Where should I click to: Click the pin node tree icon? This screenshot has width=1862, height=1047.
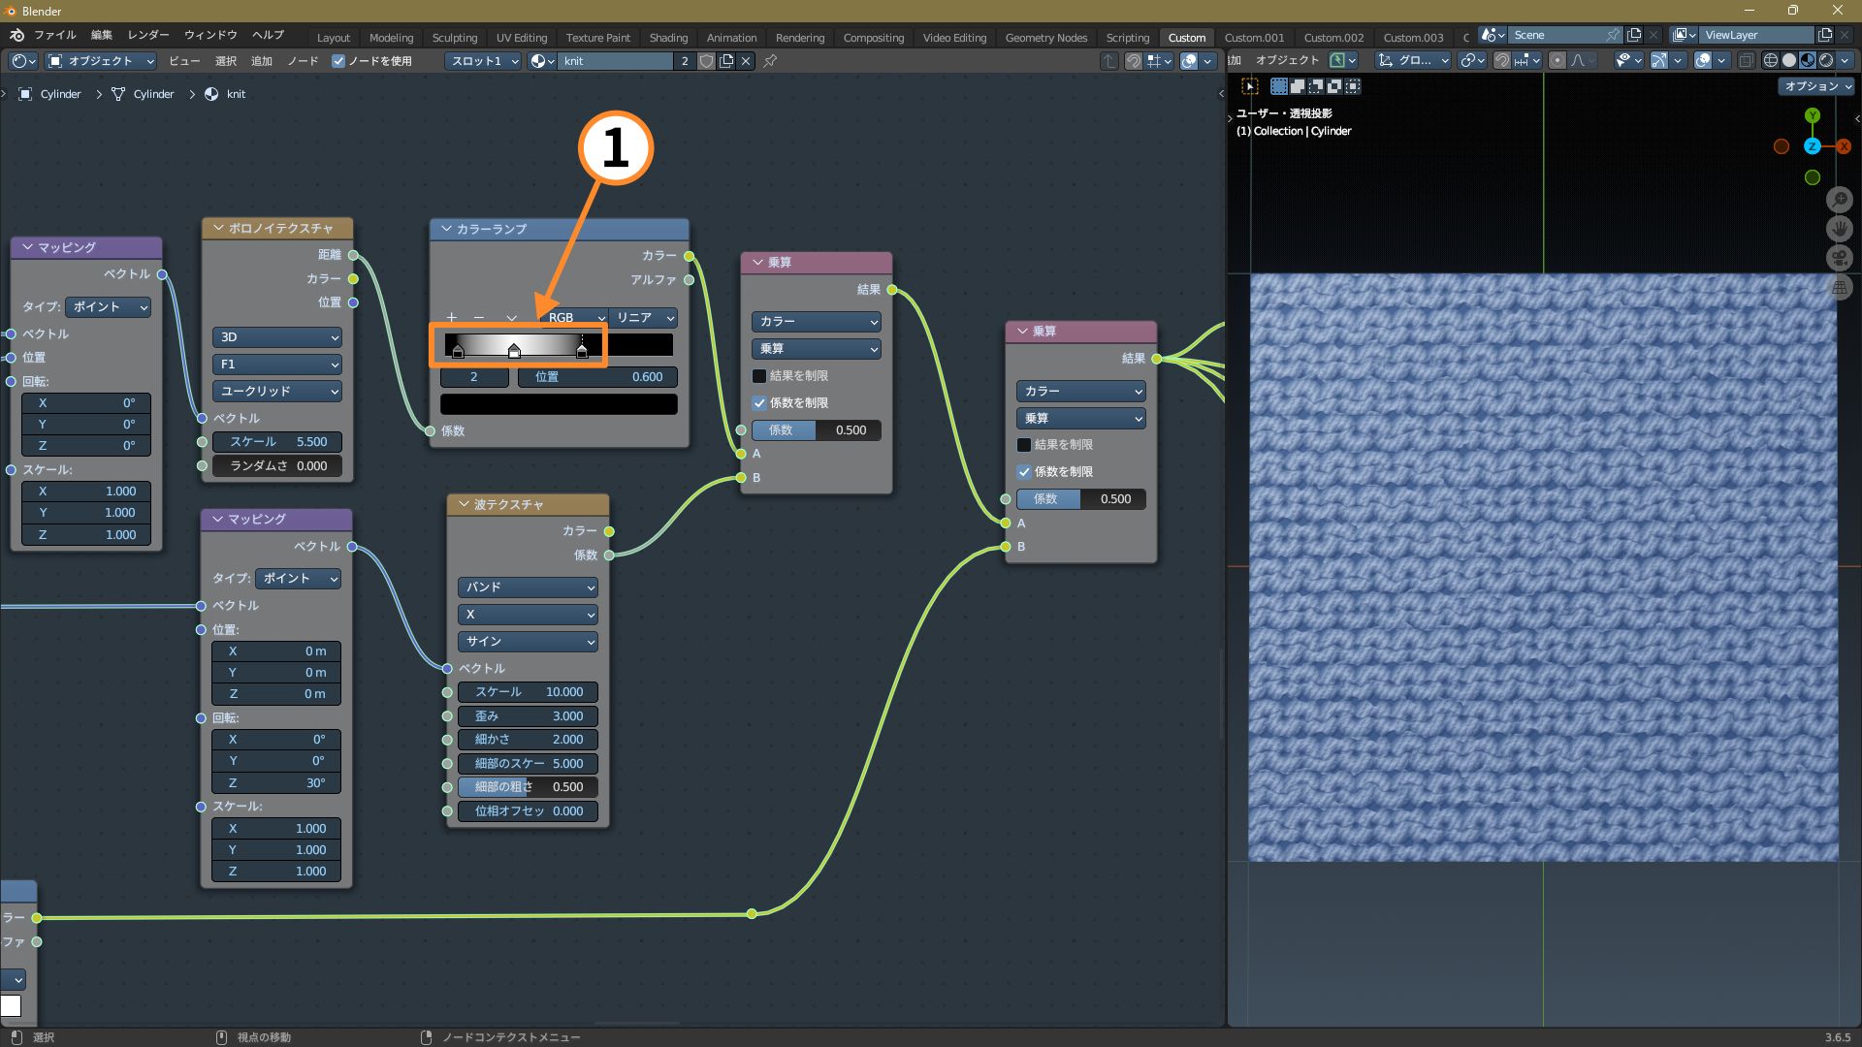click(770, 61)
